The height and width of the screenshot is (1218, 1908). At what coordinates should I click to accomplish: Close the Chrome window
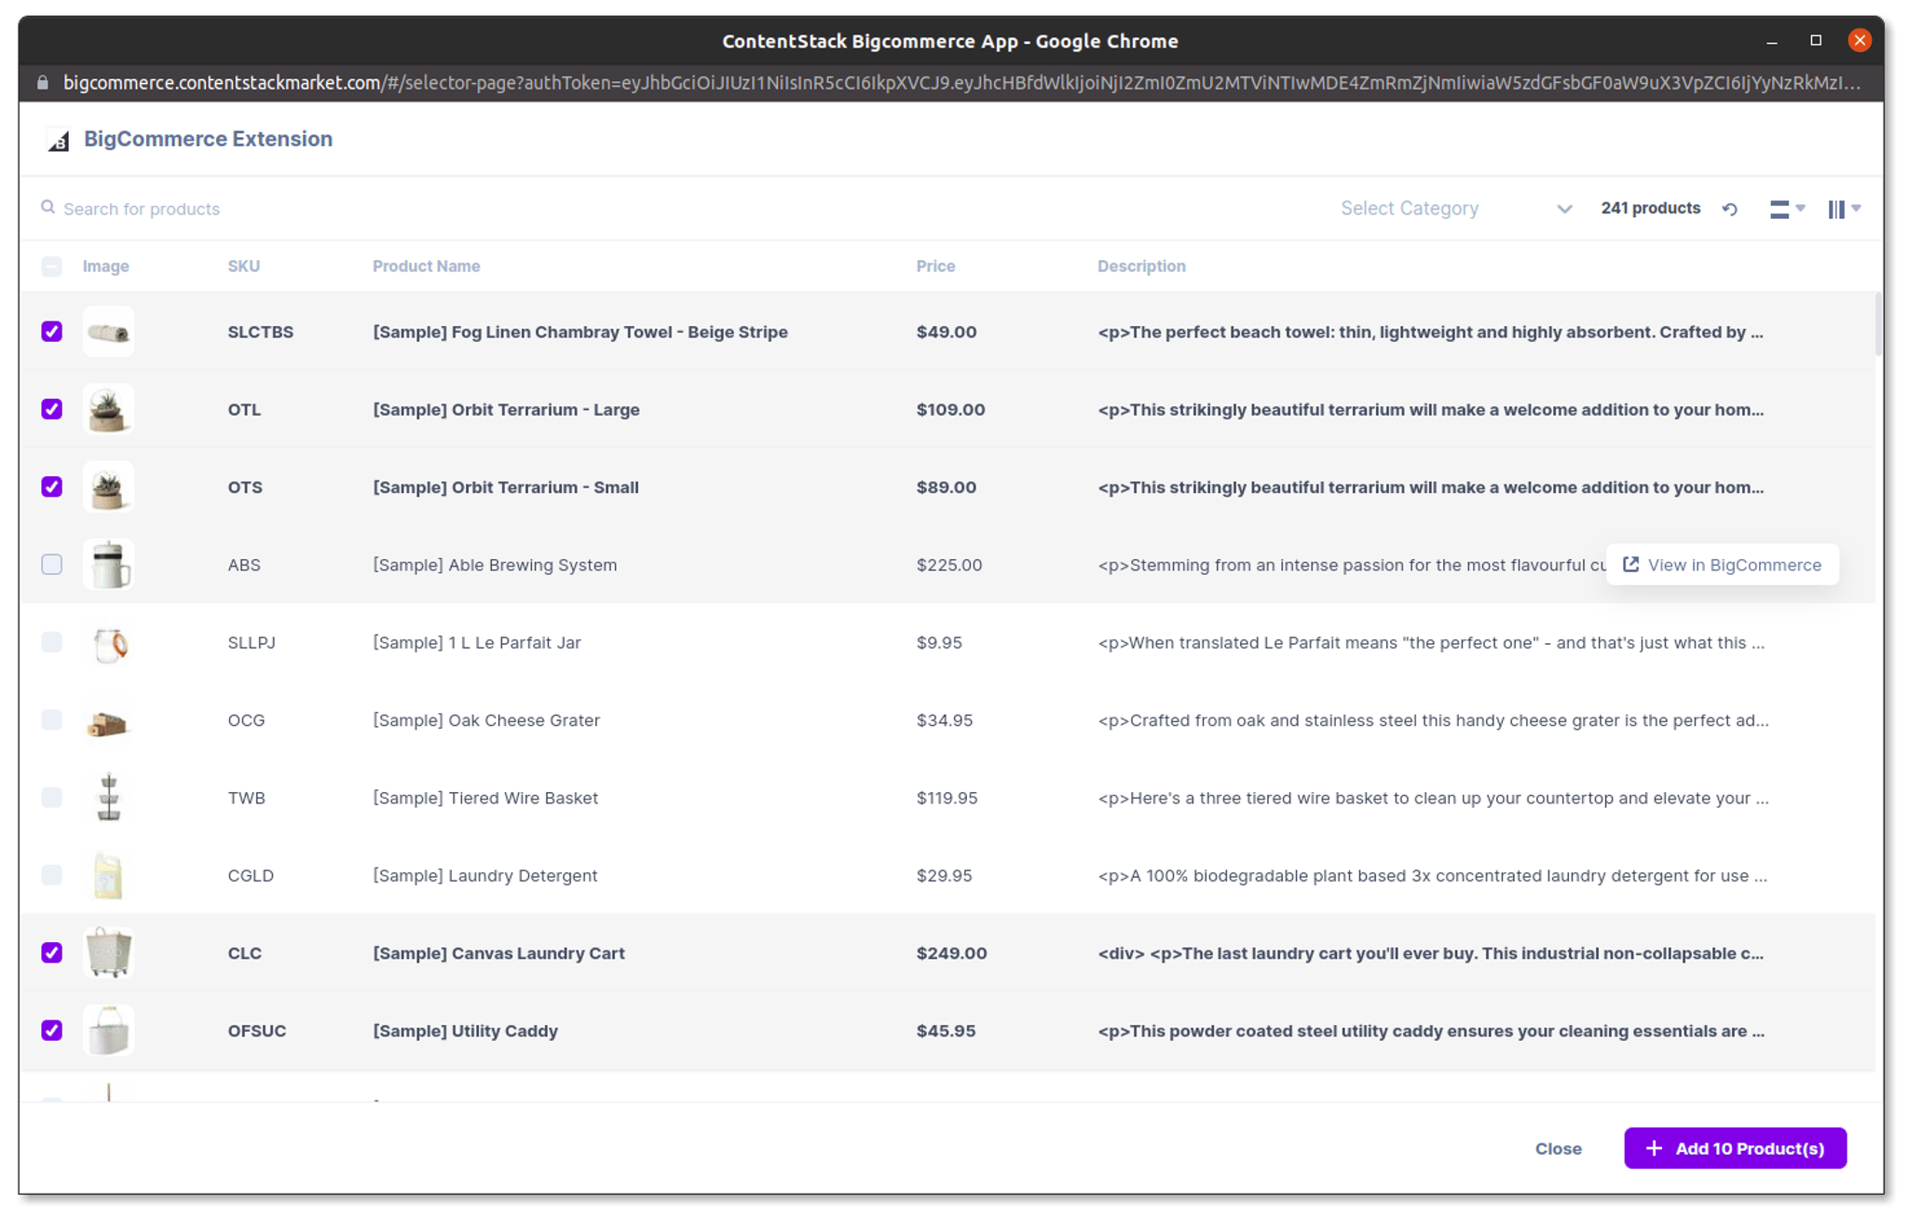coord(1860,40)
